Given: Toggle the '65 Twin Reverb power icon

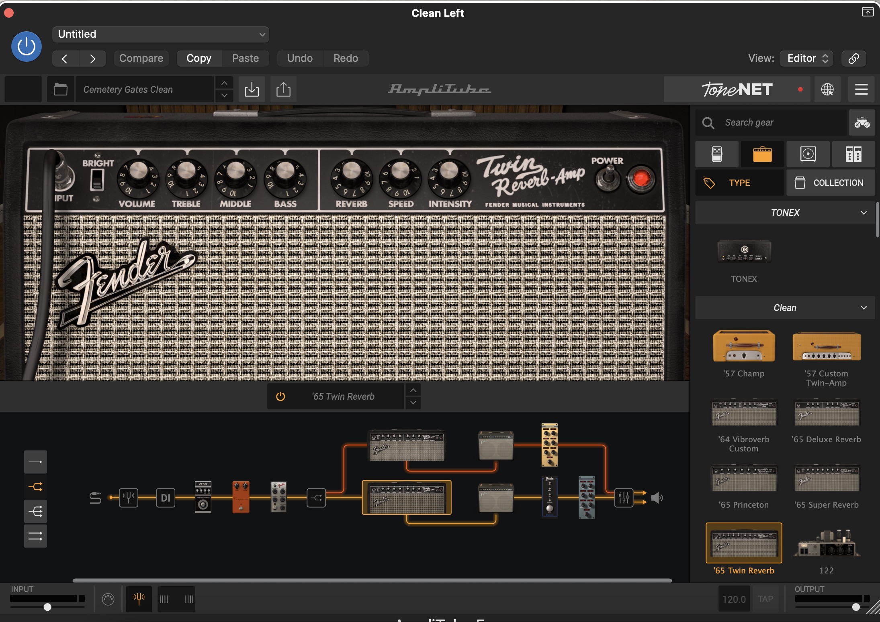Looking at the screenshot, I should [x=280, y=396].
